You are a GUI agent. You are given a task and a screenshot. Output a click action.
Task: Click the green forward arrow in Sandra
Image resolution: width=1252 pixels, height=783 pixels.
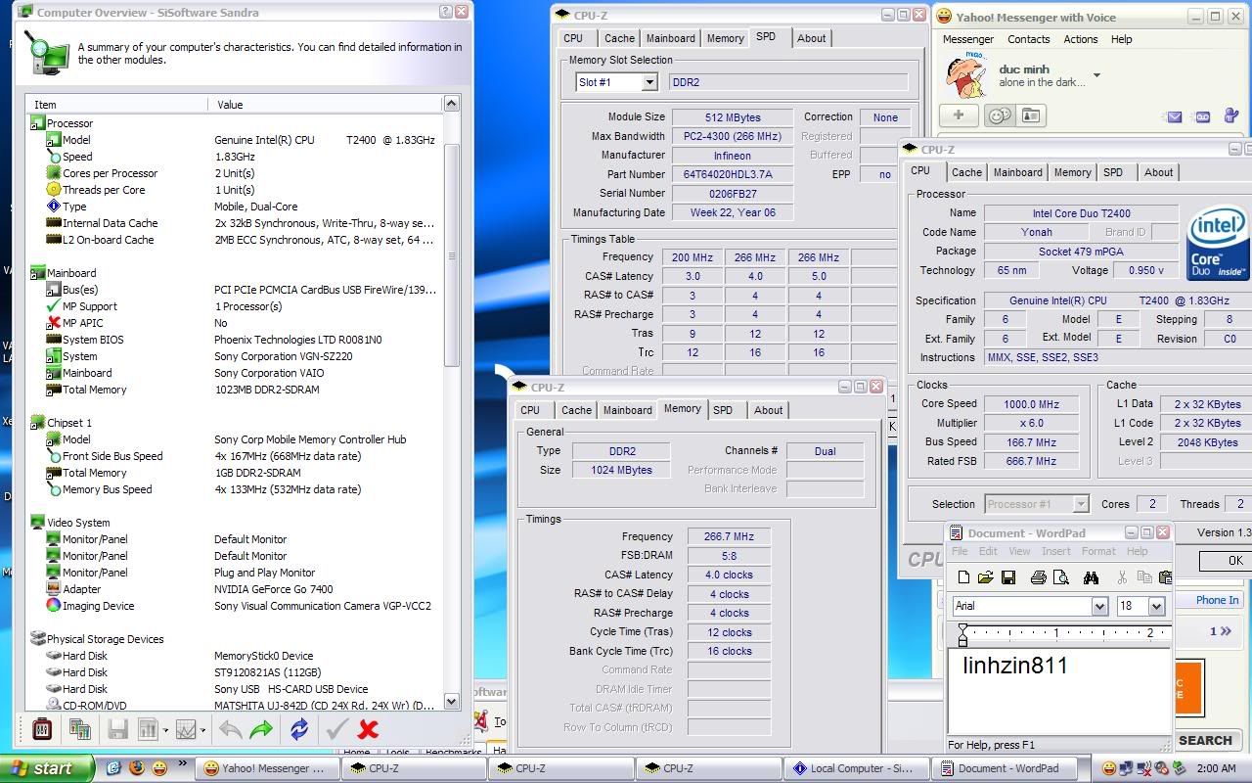pyautogui.click(x=261, y=729)
